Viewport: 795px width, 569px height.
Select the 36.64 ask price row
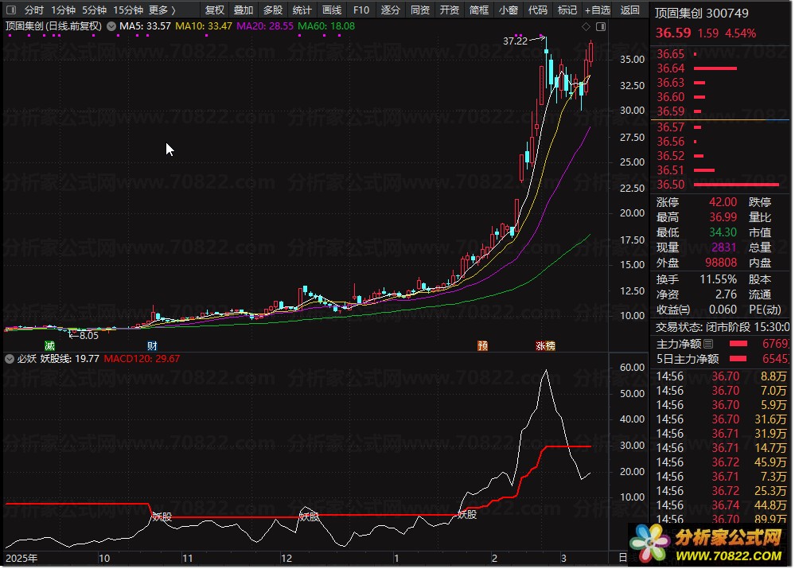pyautogui.click(x=719, y=68)
